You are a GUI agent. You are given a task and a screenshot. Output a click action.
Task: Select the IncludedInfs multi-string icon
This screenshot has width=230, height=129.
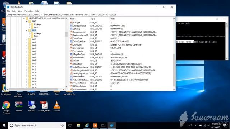(x=71, y=57)
